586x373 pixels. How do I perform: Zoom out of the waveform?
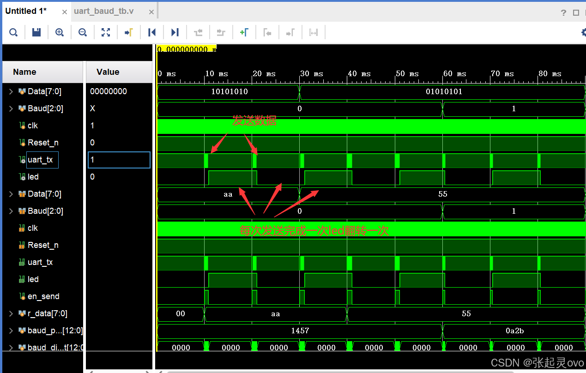[83, 32]
